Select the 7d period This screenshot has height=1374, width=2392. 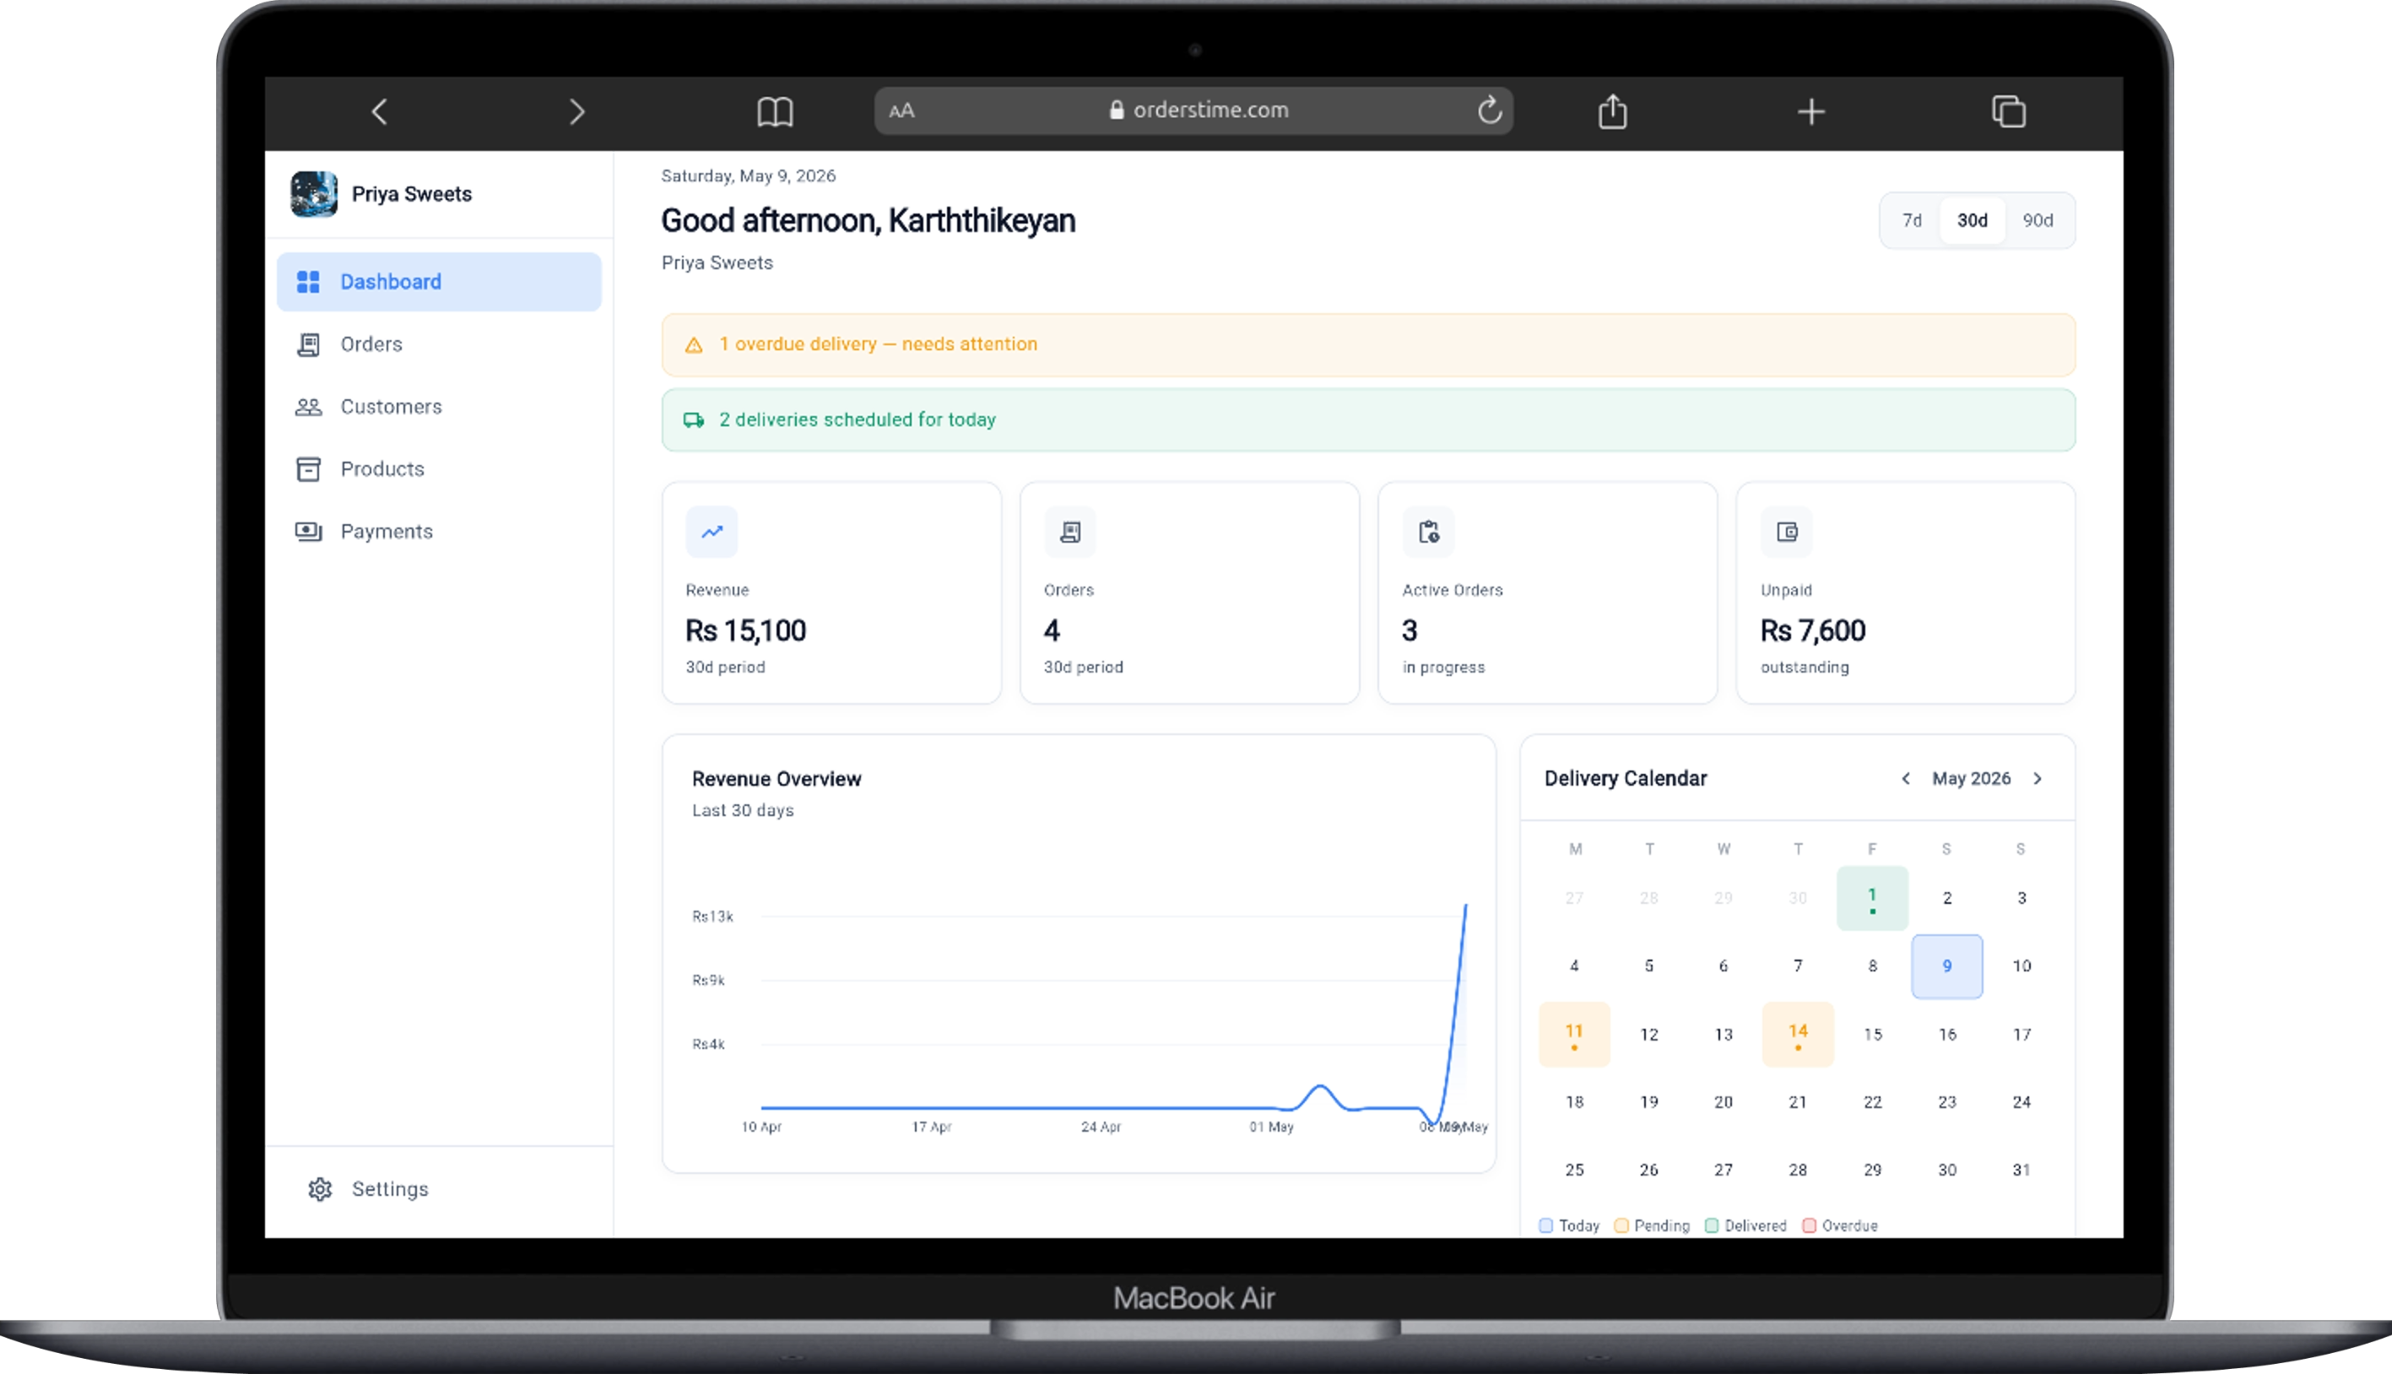[x=1912, y=220]
